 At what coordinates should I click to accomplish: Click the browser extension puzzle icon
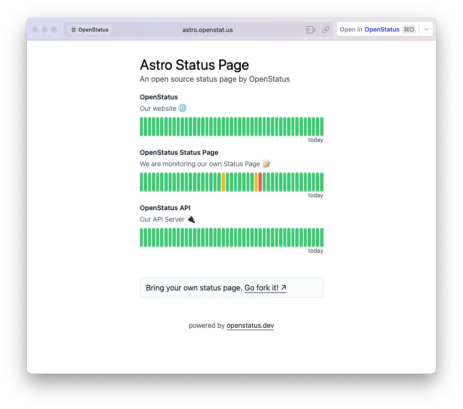pyautogui.click(x=311, y=29)
